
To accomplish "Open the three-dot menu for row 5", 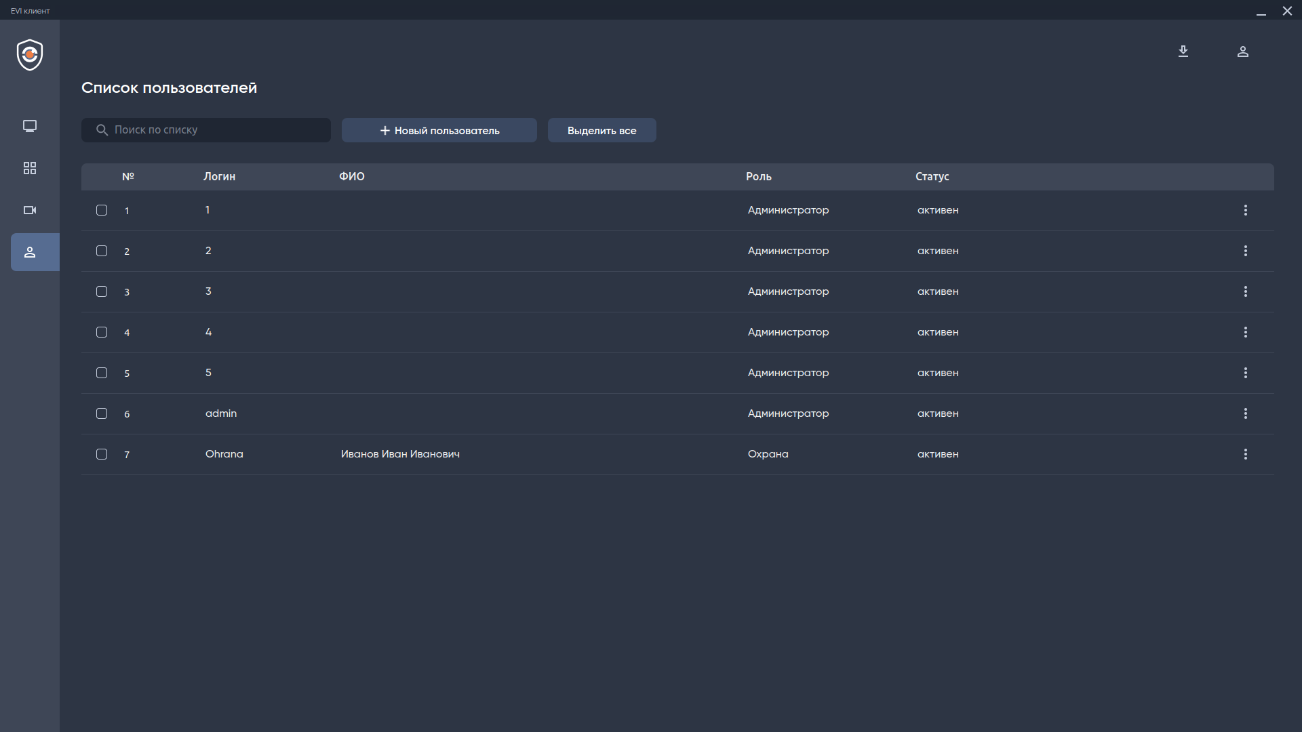I will (x=1246, y=373).
